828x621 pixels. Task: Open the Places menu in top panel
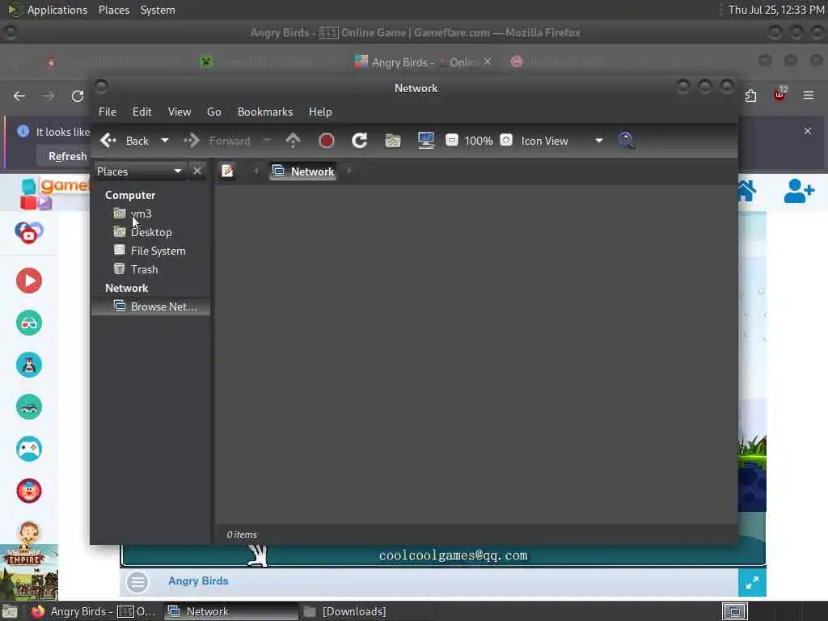tap(113, 10)
